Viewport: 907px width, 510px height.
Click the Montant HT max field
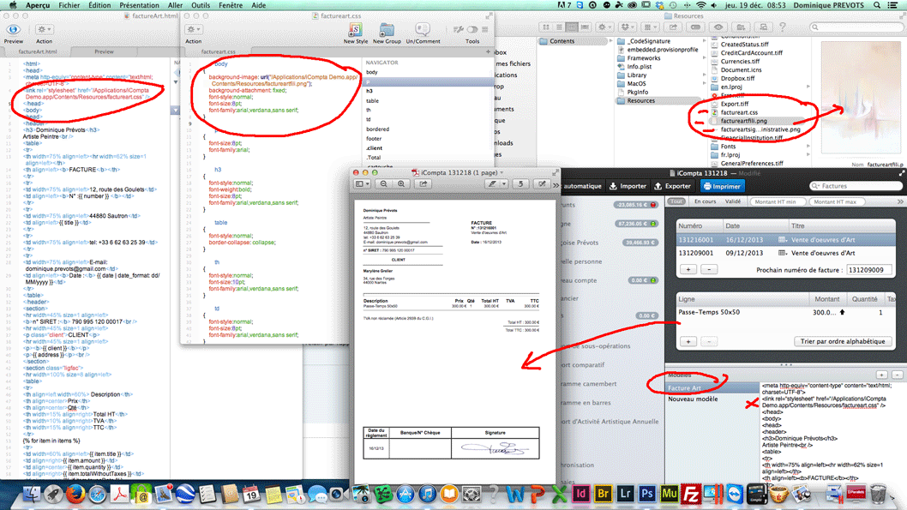coord(835,201)
